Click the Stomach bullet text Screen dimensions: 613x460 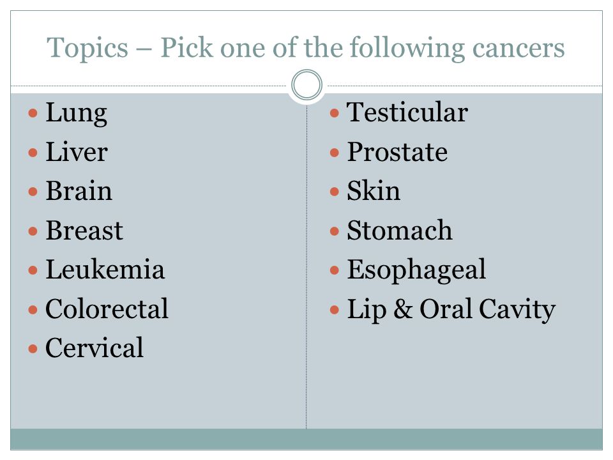tap(400, 230)
